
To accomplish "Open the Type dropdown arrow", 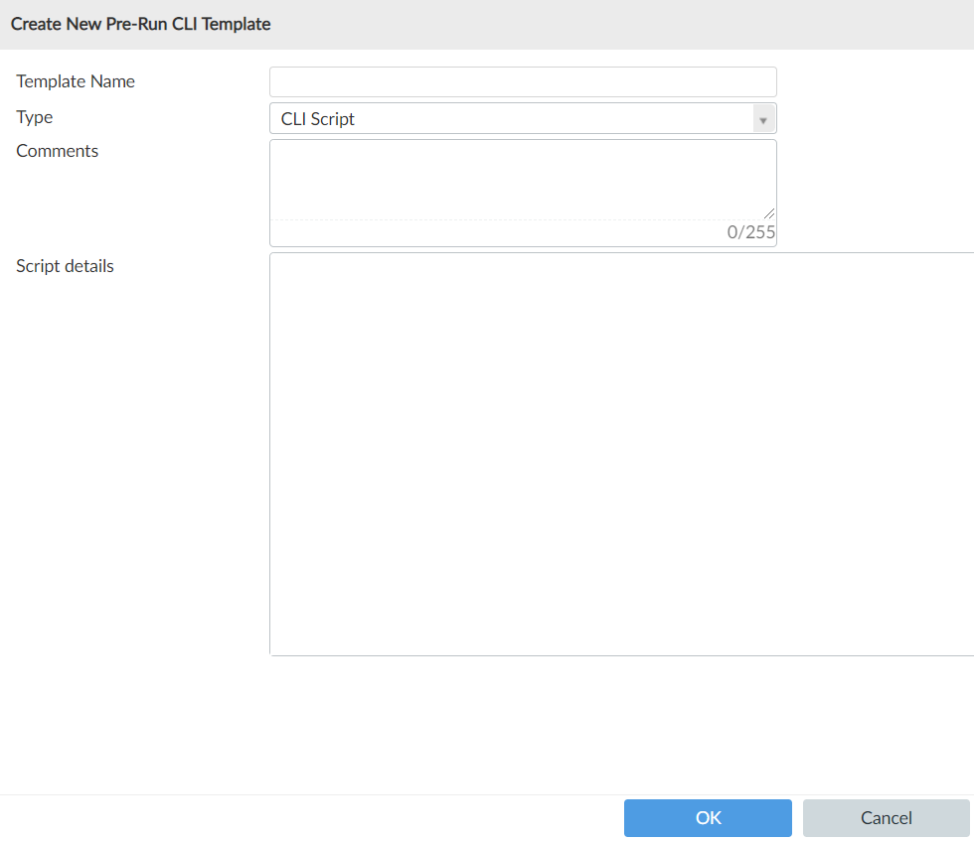I will click(x=763, y=119).
